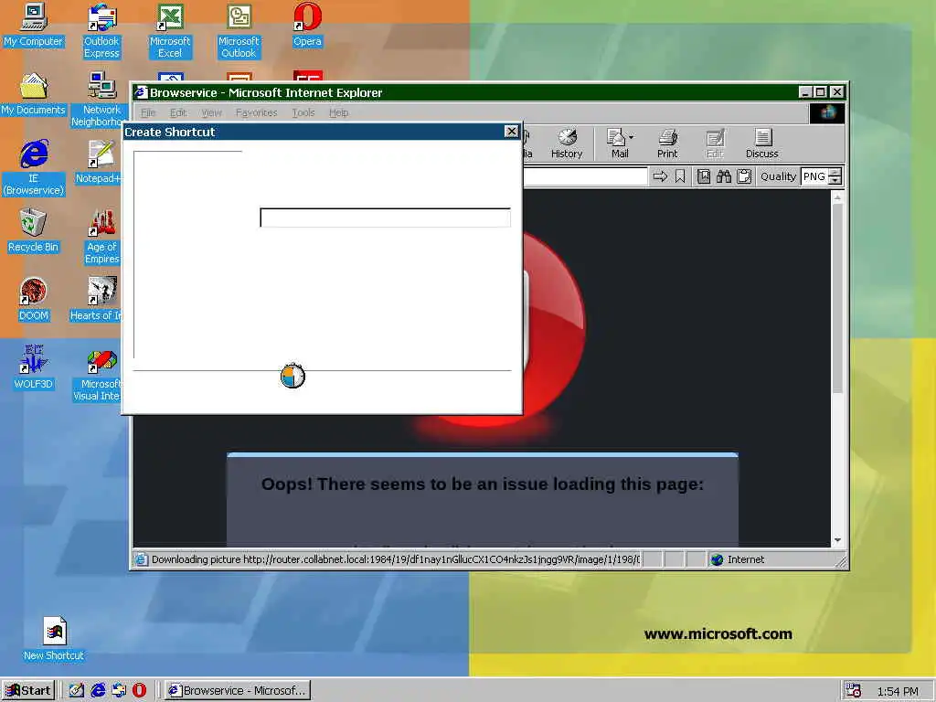The height and width of the screenshot is (702, 936).
Task: Close the Create Shortcut dialog
Action: click(x=512, y=132)
